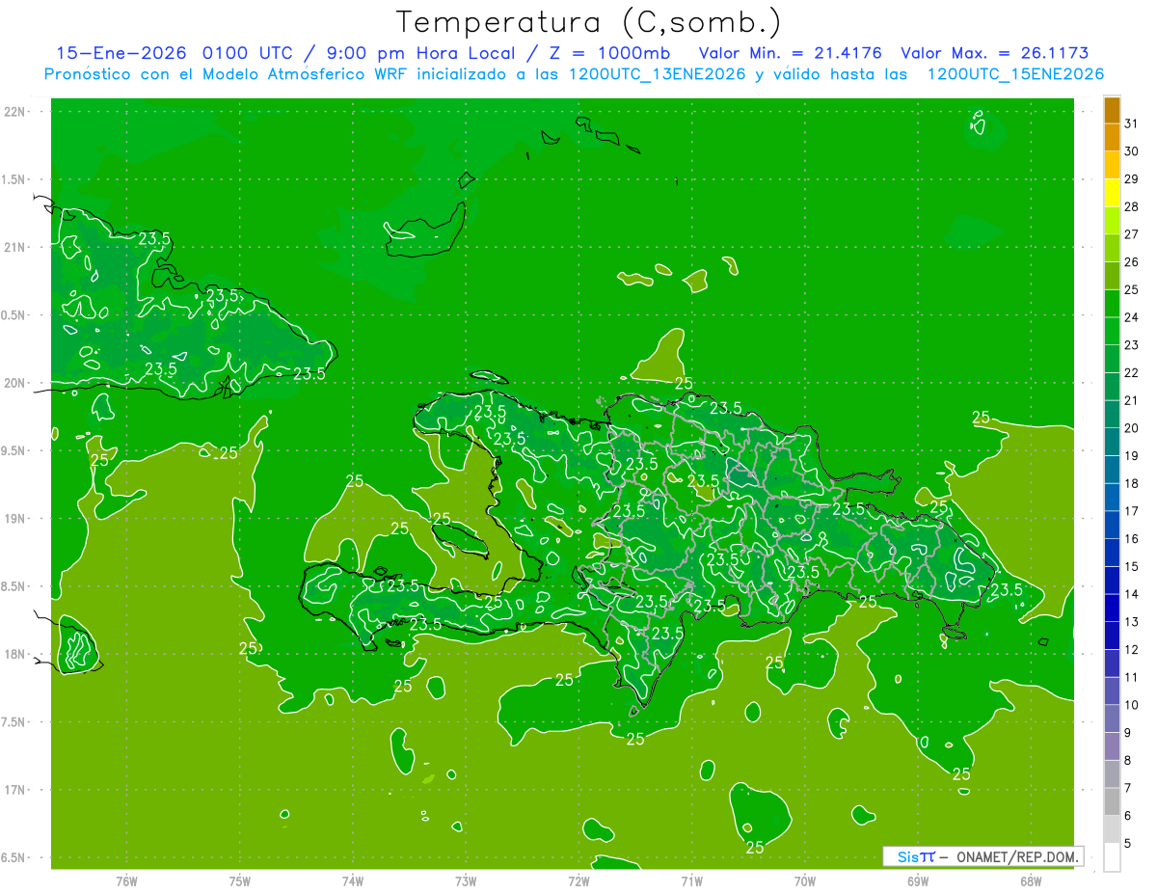The image size is (1157, 894).
Task: Click the '76W' longitude axis label
Action: [126, 881]
